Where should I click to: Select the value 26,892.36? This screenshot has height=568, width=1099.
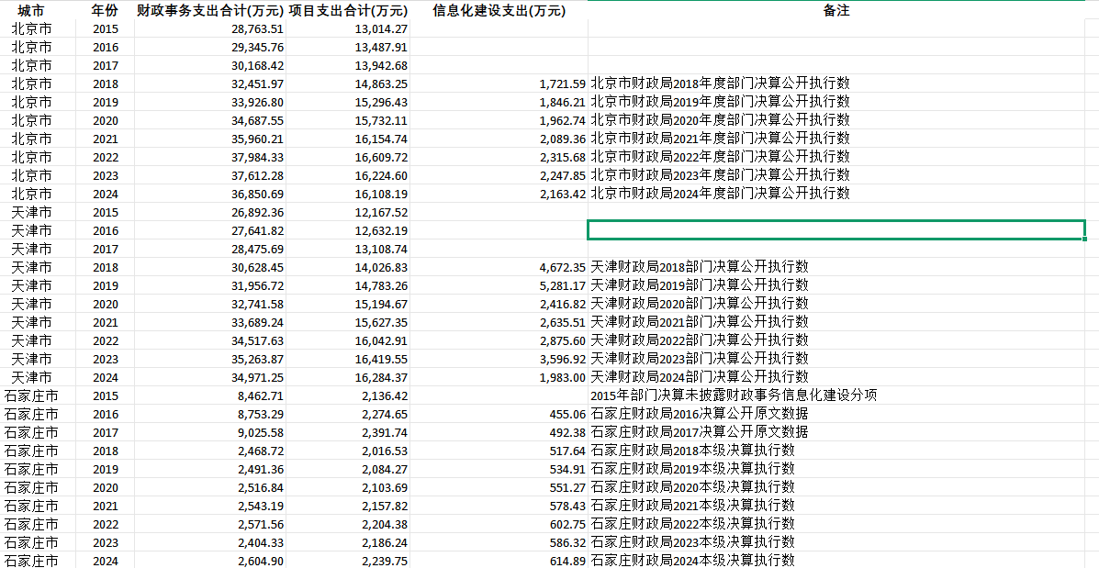click(x=256, y=212)
